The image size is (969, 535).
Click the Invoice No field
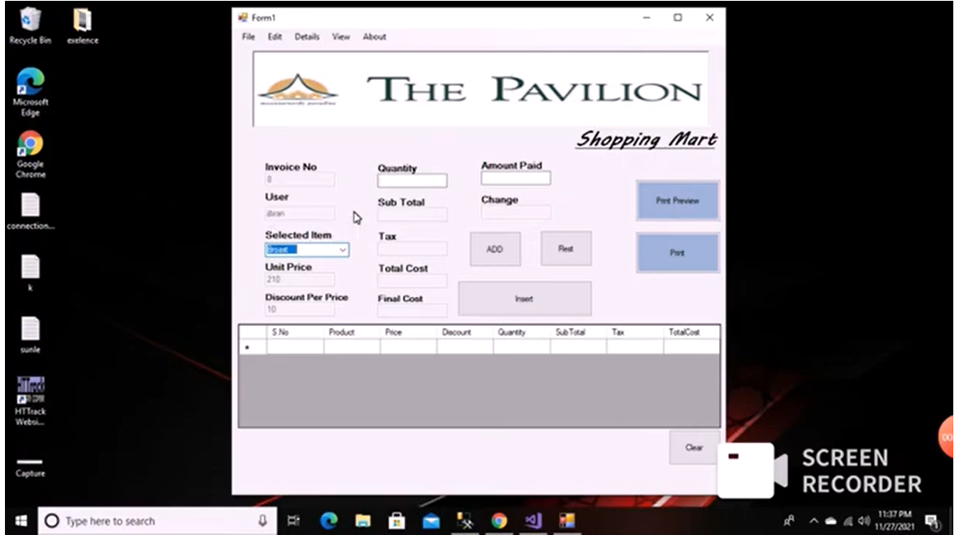[x=300, y=179]
